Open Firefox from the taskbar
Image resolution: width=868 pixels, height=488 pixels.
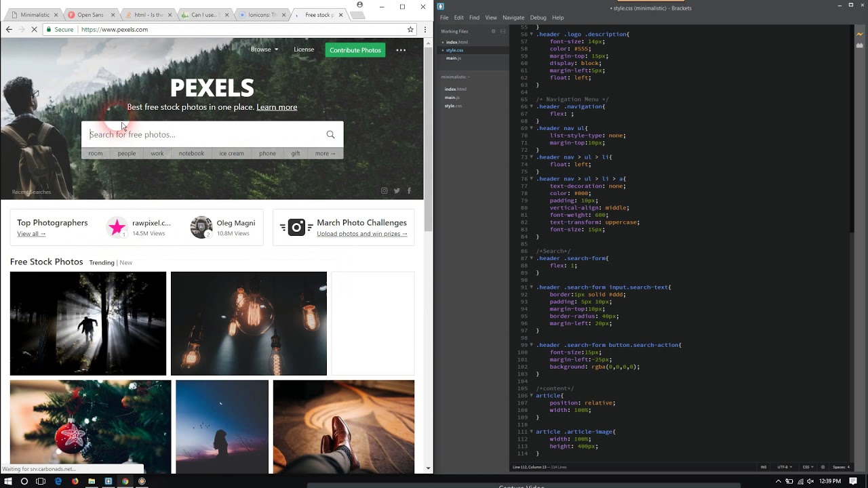tap(75, 481)
